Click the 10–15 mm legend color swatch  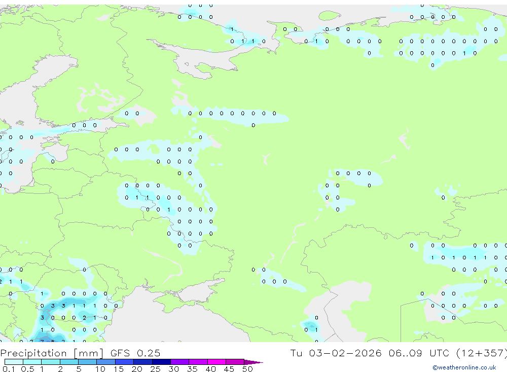[106, 362]
